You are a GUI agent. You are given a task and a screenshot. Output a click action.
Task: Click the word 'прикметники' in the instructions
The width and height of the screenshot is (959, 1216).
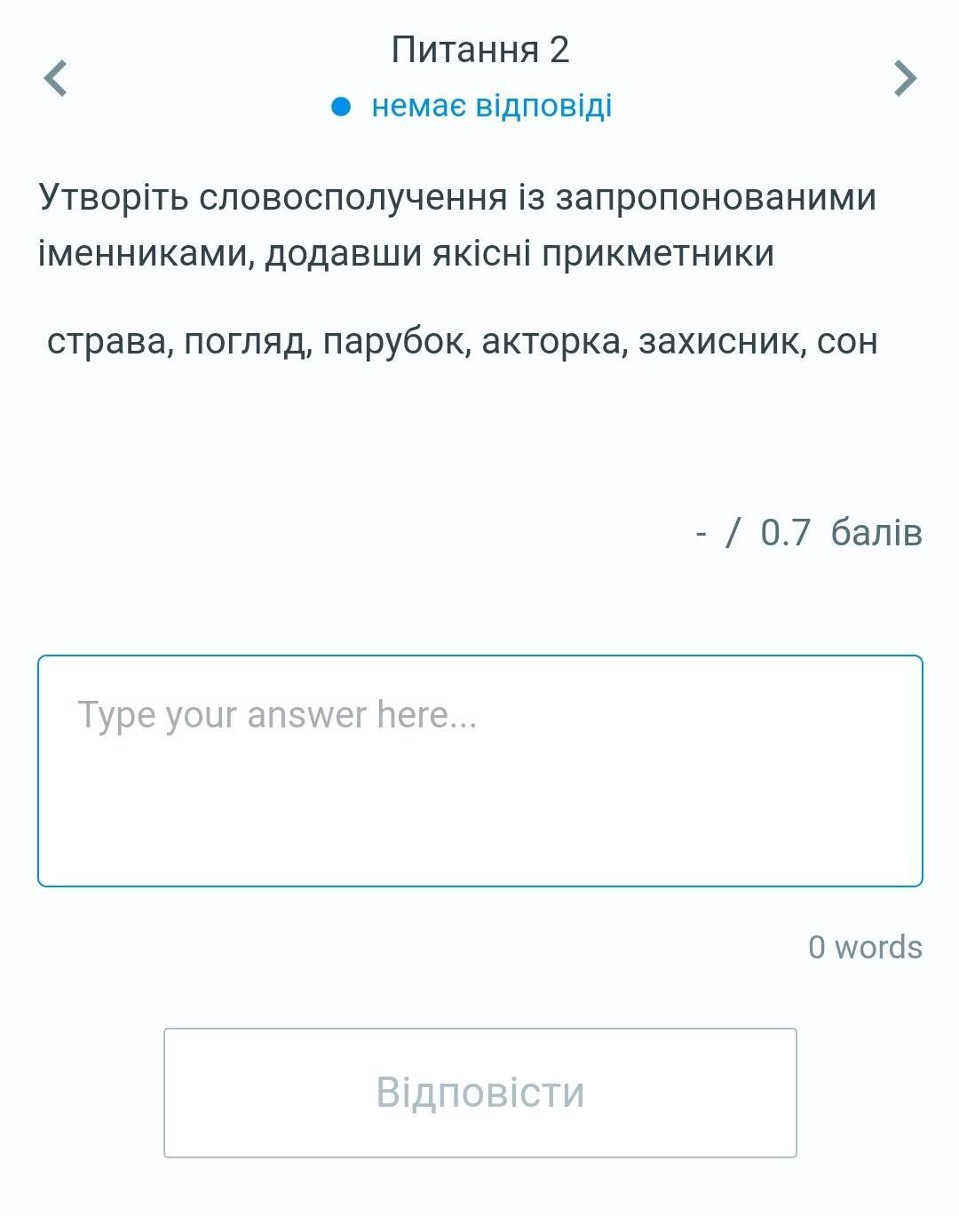(x=658, y=254)
